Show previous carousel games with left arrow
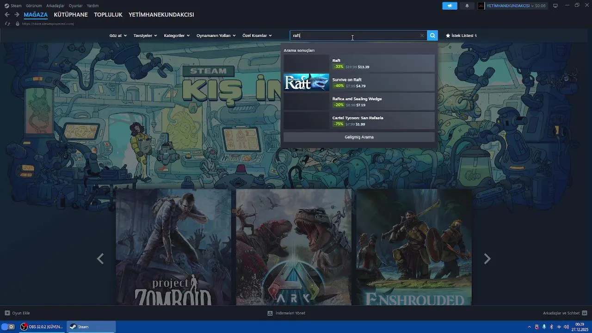 tap(100, 259)
